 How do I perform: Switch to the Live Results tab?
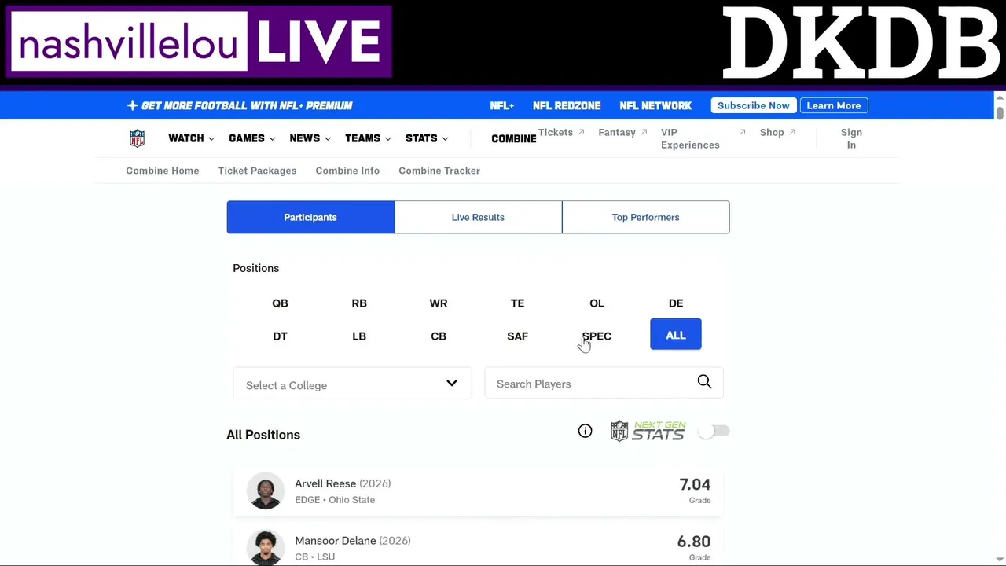coord(478,217)
